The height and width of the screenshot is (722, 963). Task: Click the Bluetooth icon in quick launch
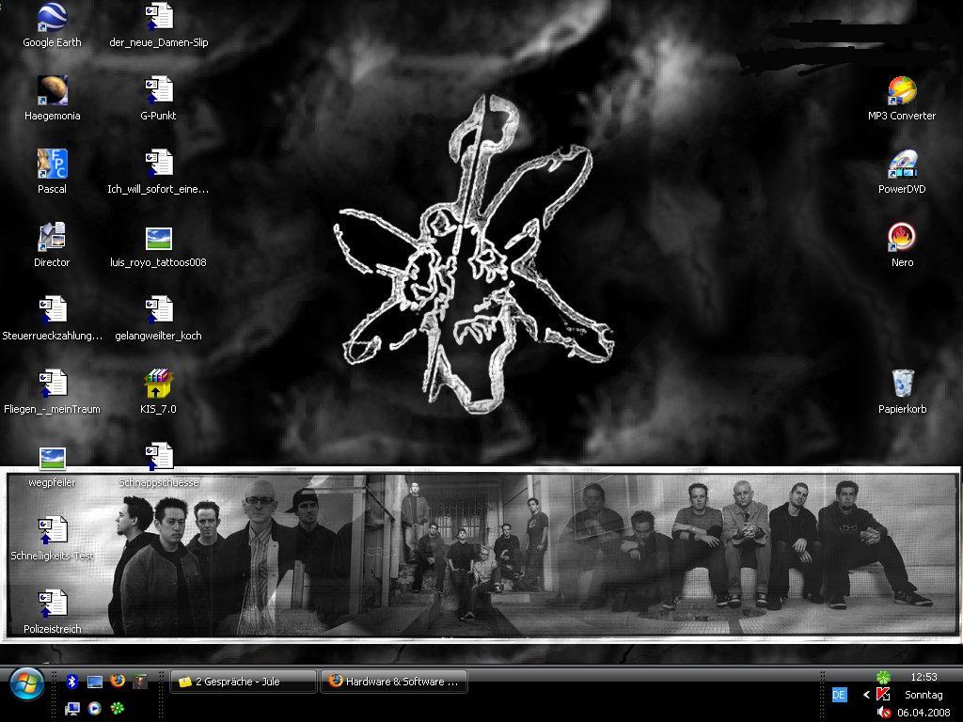pos(71,681)
